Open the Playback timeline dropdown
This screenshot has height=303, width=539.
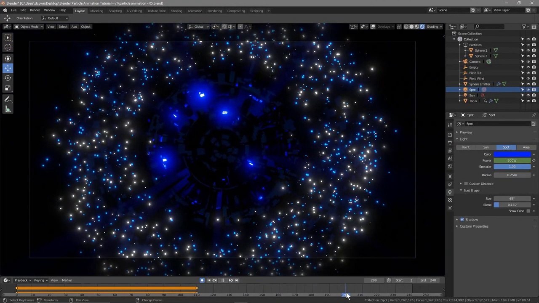(23, 280)
